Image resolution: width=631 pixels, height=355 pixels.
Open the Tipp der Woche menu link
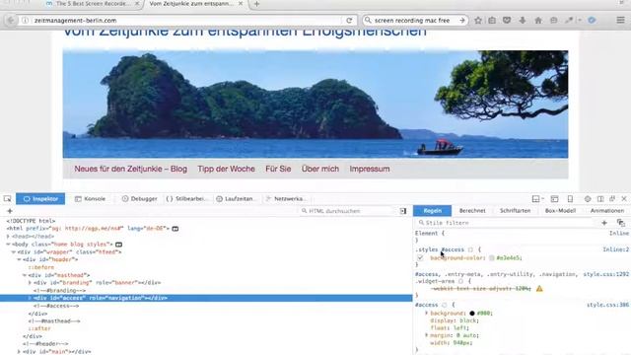click(226, 169)
